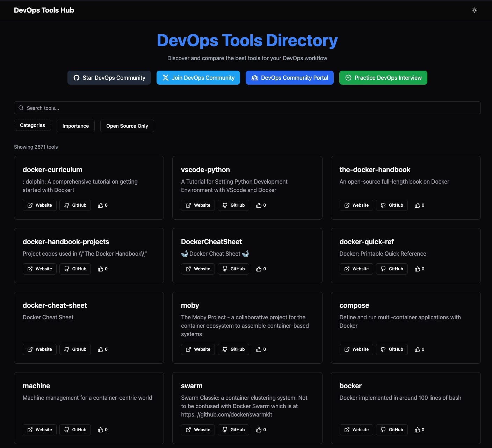
Task: Open docker-cheat-sheet GitHub button
Action: point(75,349)
